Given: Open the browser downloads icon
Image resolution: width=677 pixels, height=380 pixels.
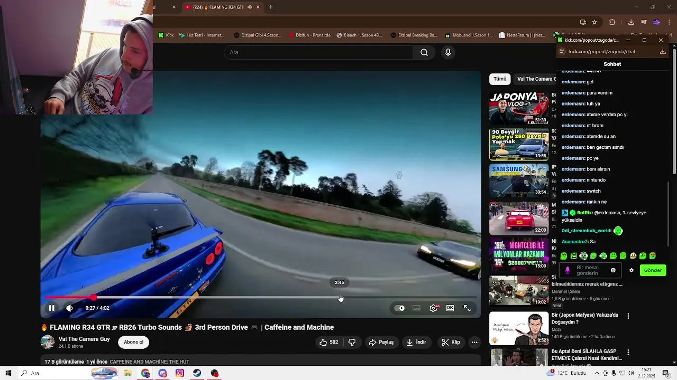Looking at the screenshot, I should (631, 22).
